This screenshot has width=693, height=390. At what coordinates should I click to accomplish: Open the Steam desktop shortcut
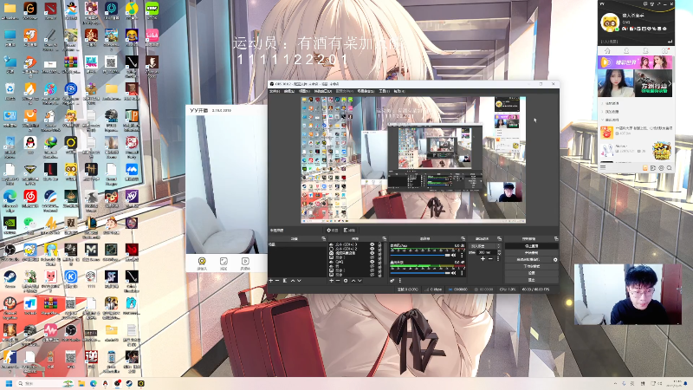point(10,276)
